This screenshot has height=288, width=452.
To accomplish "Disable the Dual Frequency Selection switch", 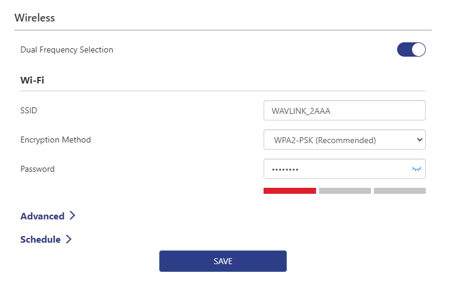I will tap(411, 49).
